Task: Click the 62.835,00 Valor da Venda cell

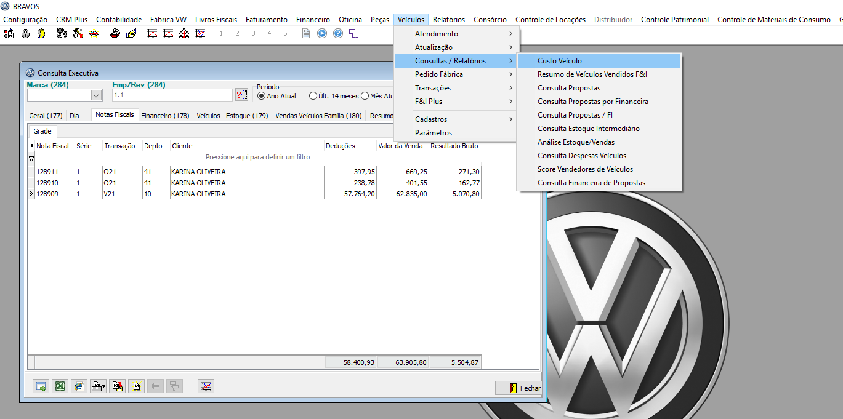Action: (x=403, y=194)
